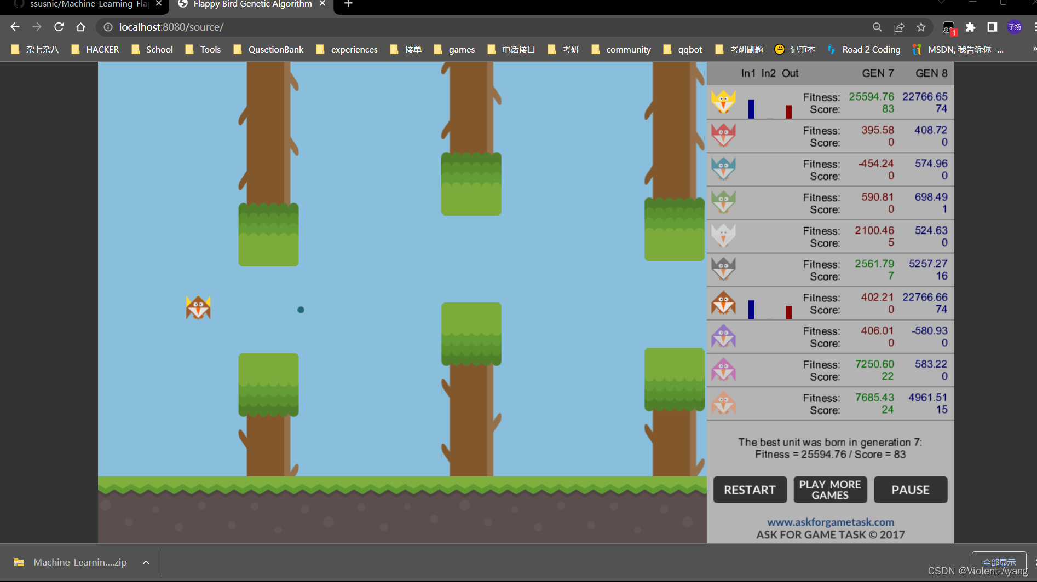Open the experiences bookmark folder
Screen dimensions: 1037x582
point(347,50)
